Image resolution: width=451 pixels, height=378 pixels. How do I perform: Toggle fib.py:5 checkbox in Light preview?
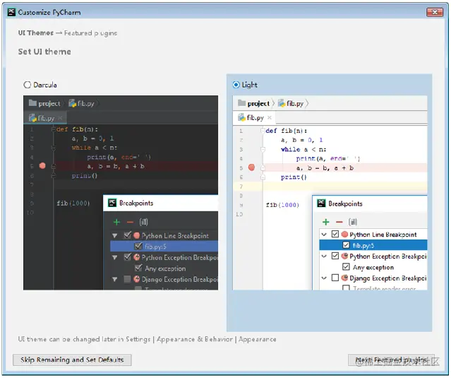pyautogui.click(x=346, y=245)
